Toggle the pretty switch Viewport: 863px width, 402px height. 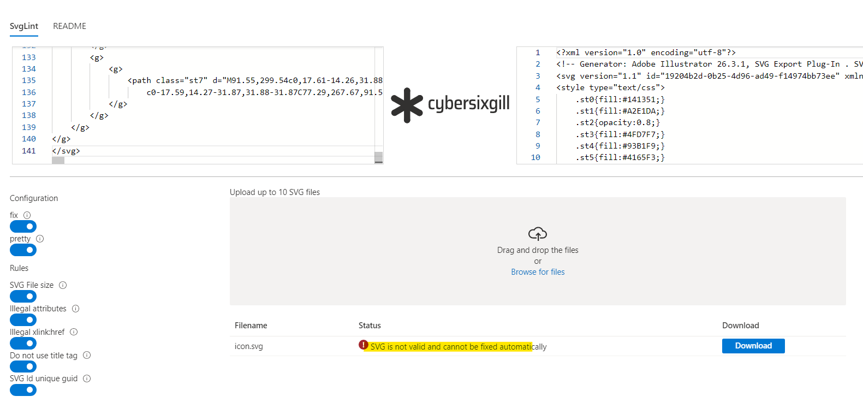[x=23, y=250]
